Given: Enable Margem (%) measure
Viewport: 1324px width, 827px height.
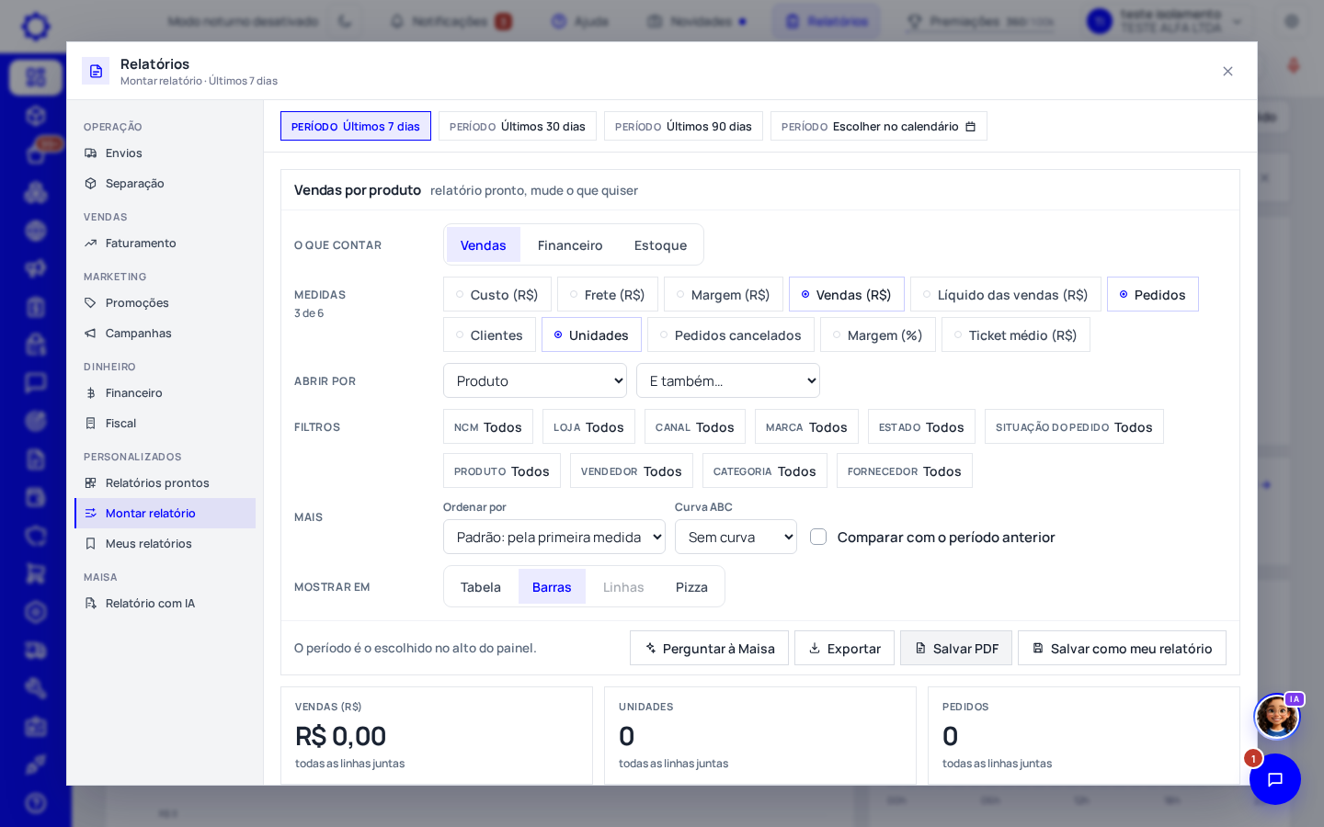Looking at the screenshot, I should tap(878, 335).
